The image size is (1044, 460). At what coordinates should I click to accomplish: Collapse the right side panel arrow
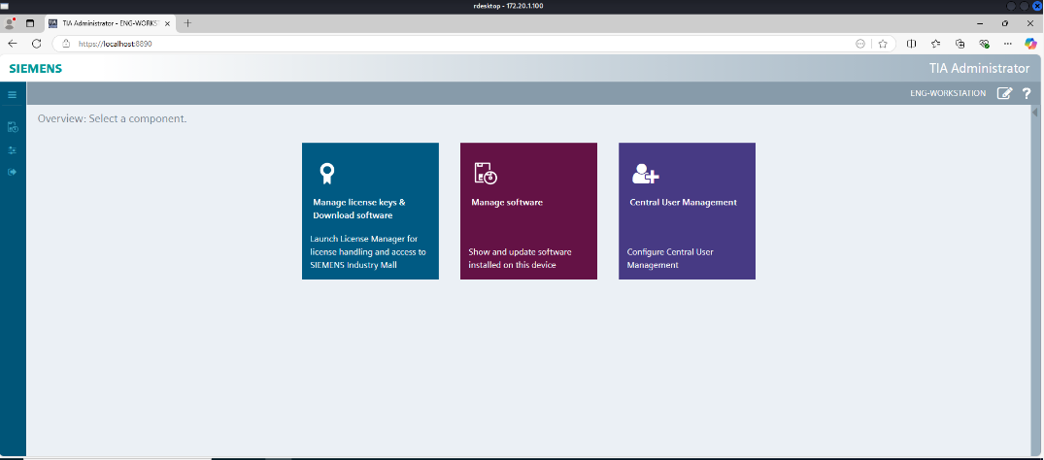pos(1035,114)
